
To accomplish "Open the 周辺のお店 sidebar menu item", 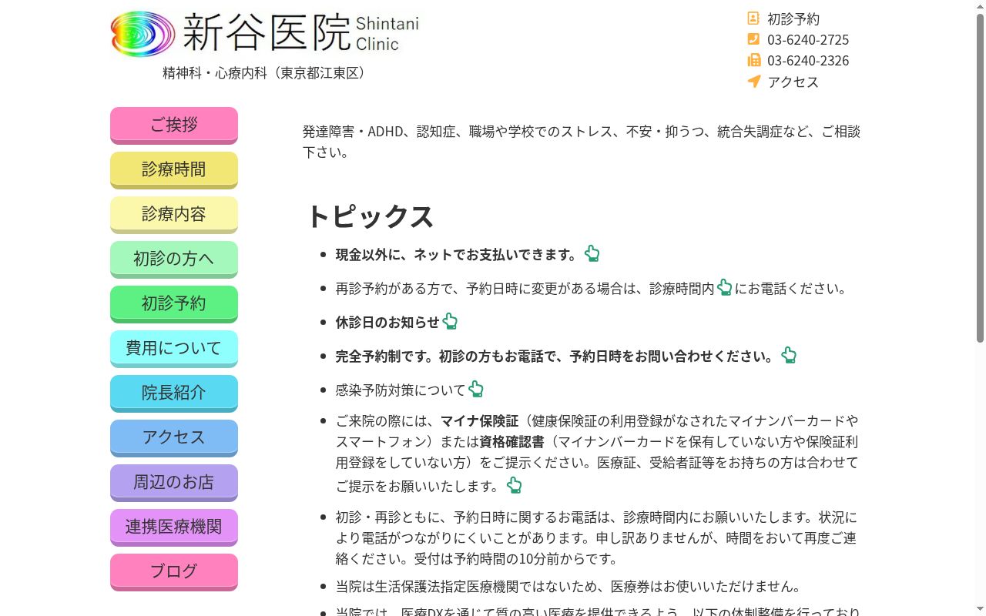I will click(x=174, y=482).
